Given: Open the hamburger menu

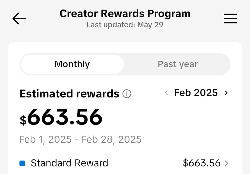Looking at the screenshot, I should [x=230, y=19].
